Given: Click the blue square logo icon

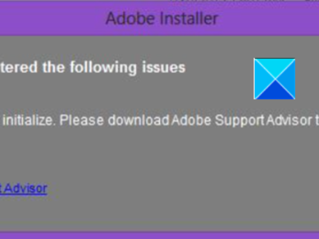Looking at the screenshot, I should coord(274,79).
